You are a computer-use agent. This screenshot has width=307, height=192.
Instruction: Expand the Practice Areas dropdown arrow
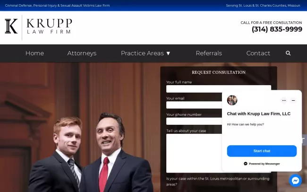pyautogui.click(x=168, y=53)
